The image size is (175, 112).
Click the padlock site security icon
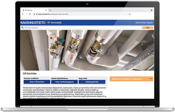[34, 14]
